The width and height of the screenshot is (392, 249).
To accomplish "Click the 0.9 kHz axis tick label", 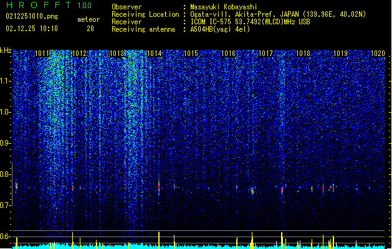I will coord(6,143).
